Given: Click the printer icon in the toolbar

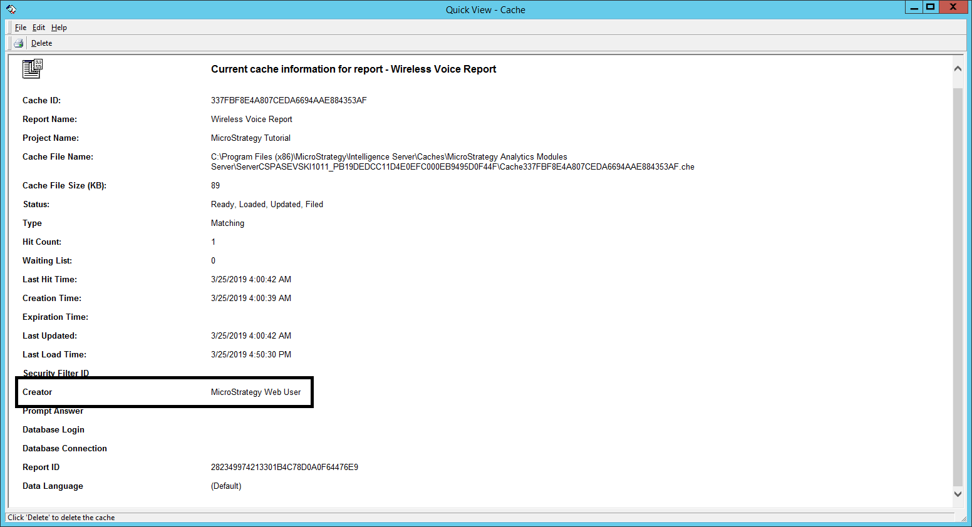Looking at the screenshot, I should pyautogui.click(x=19, y=43).
